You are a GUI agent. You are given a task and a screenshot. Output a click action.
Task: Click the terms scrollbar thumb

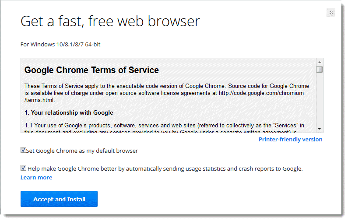(x=320, y=69)
